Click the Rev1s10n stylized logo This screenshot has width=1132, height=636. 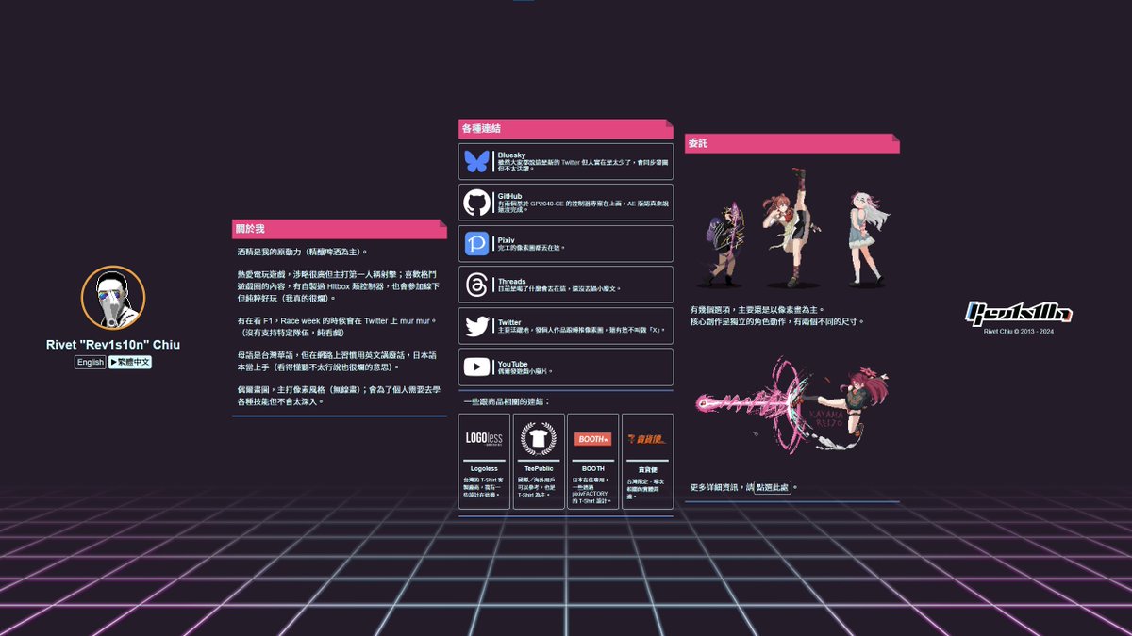pos(1019,313)
